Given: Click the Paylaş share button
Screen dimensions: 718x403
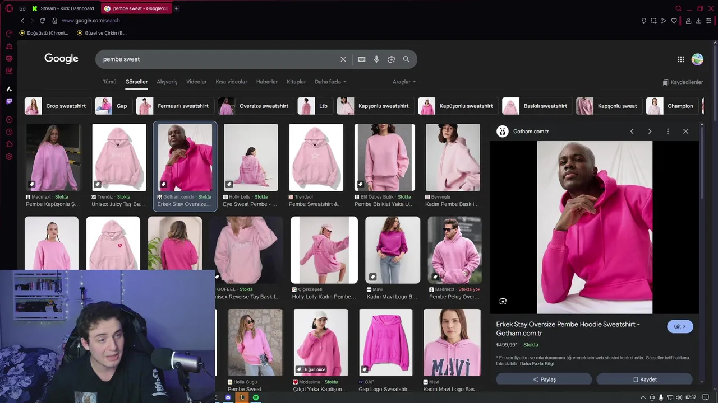Looking at the screenshot, I should pyautogui.click(x=544, y=379).
